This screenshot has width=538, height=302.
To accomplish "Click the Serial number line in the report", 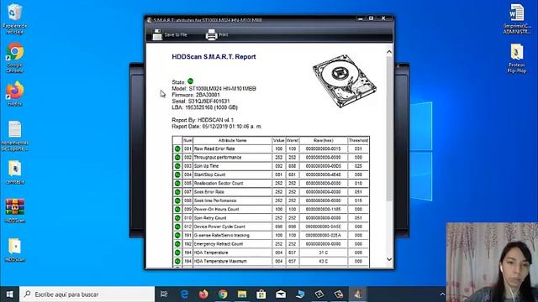I will click(201, 102).
